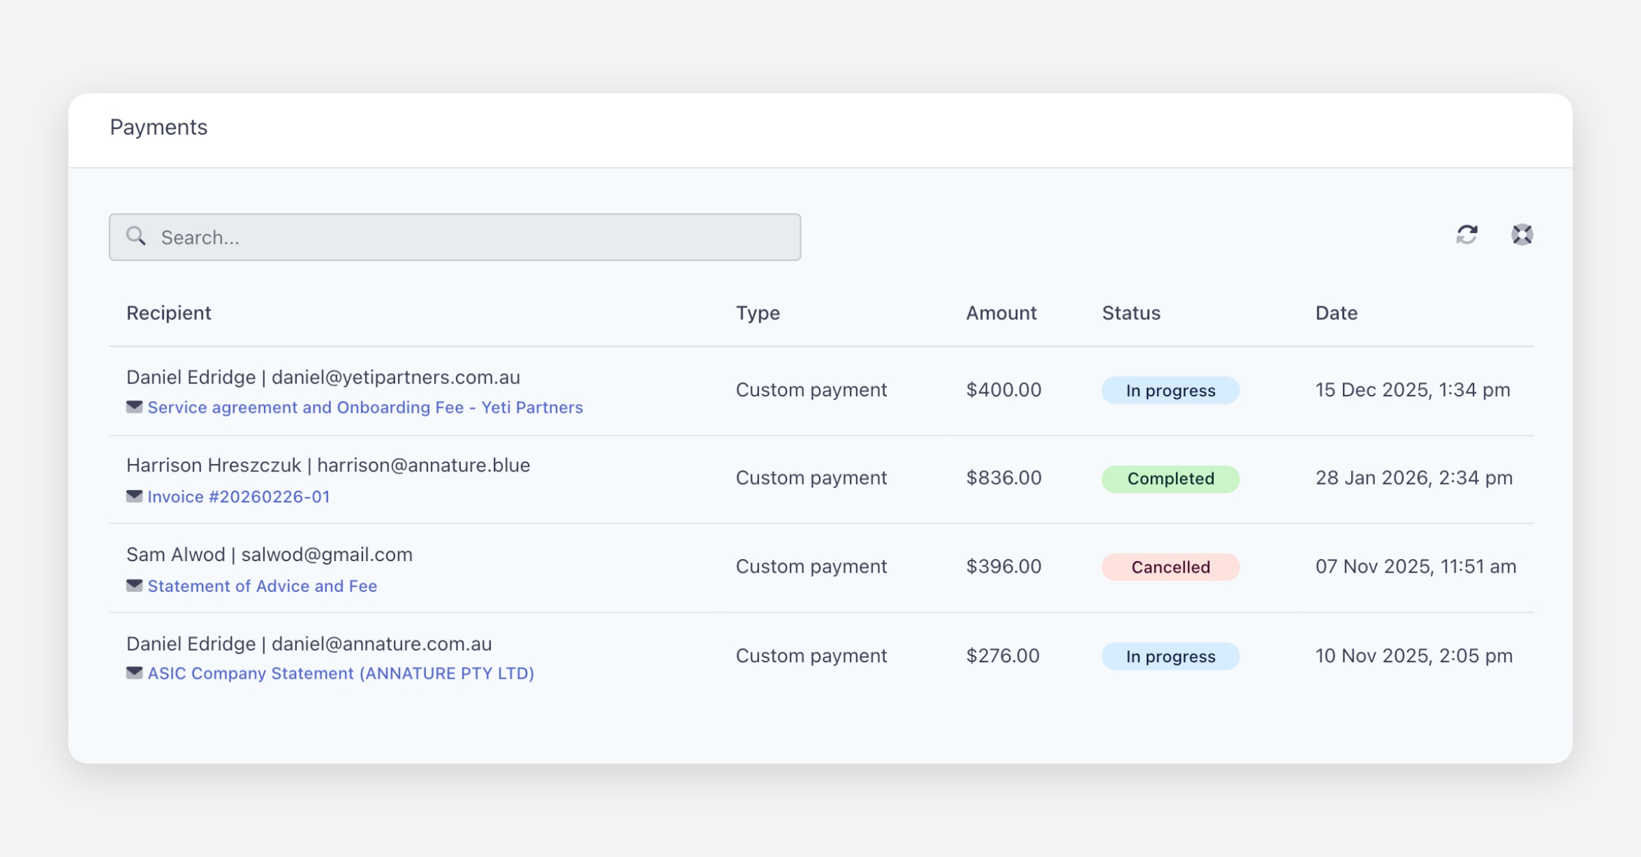
Task: Click the Recipient column header
Action: pyautogui.click(x=169, y=313)
